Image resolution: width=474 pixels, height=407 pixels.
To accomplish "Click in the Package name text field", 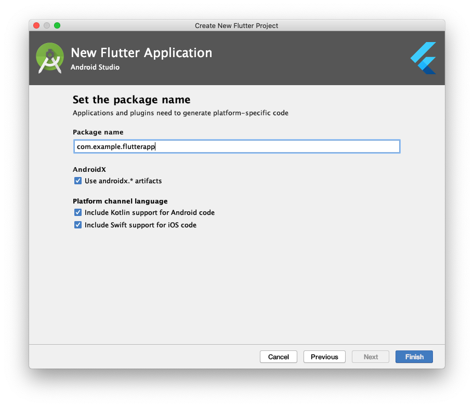I will click(236, 146).
